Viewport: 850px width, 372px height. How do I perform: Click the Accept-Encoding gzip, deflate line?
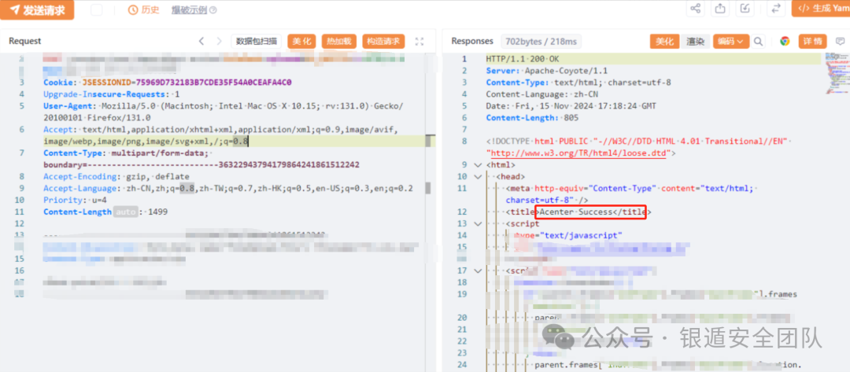[116, 176]
